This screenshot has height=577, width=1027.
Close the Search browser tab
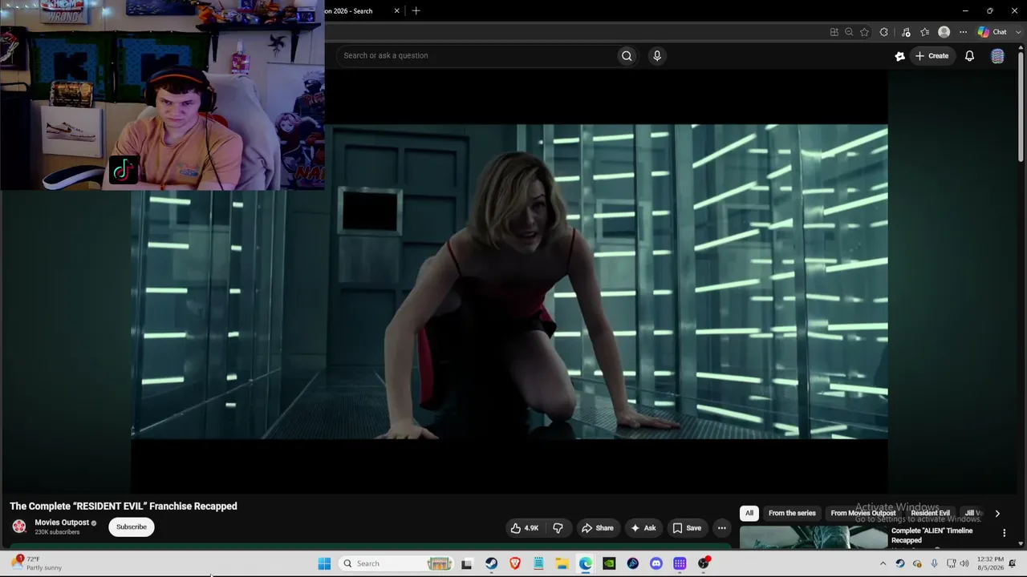[396, 11]
